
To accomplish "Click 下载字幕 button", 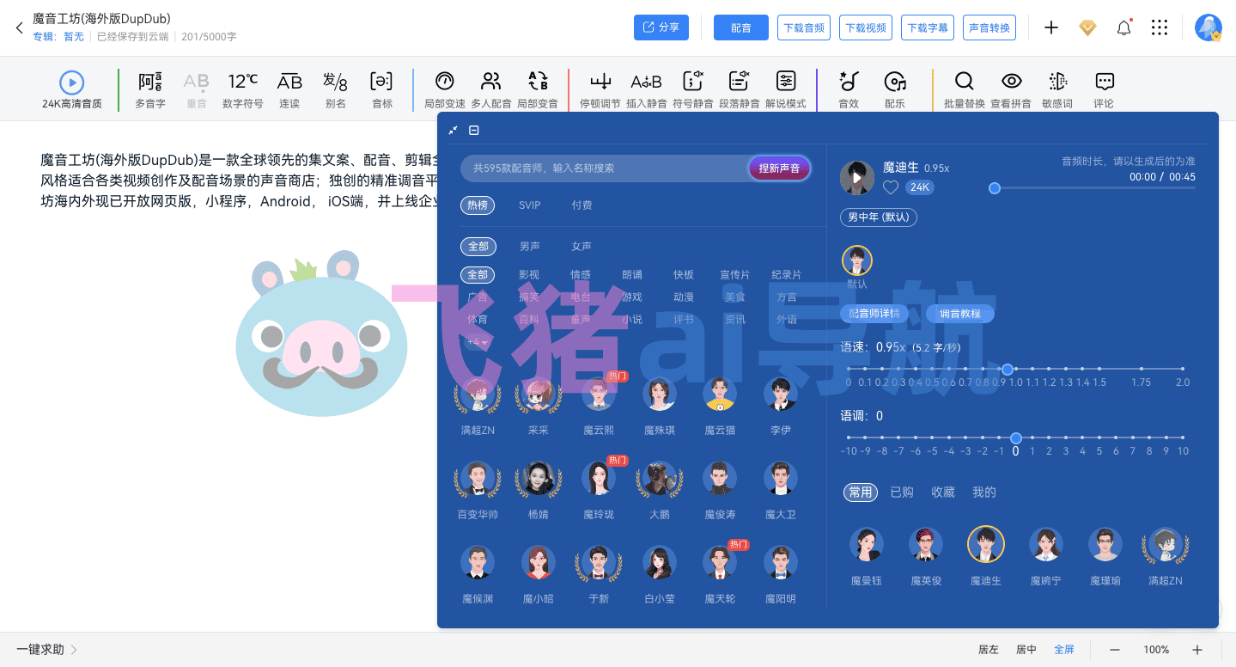I will point(928,28).
